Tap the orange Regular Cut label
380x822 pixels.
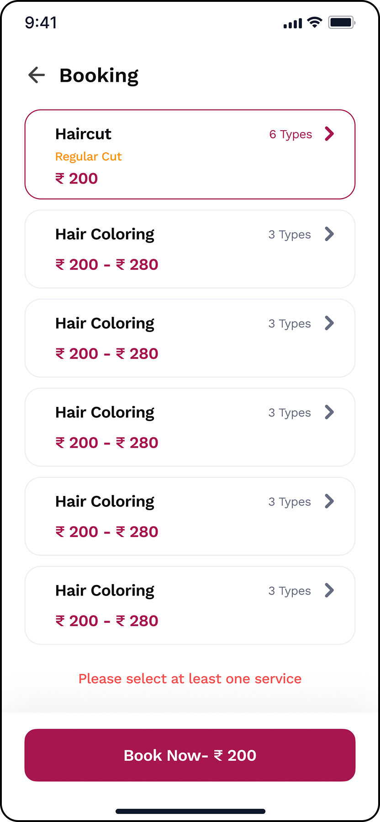pos(88,157)
